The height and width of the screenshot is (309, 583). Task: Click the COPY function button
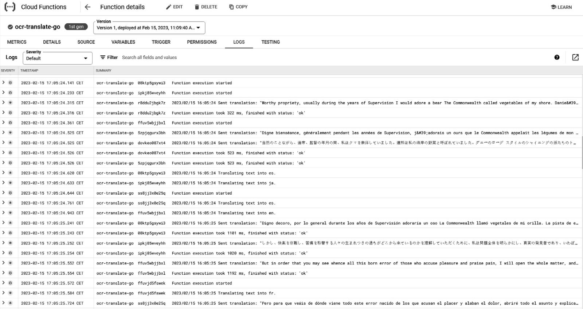coord(238,7)
